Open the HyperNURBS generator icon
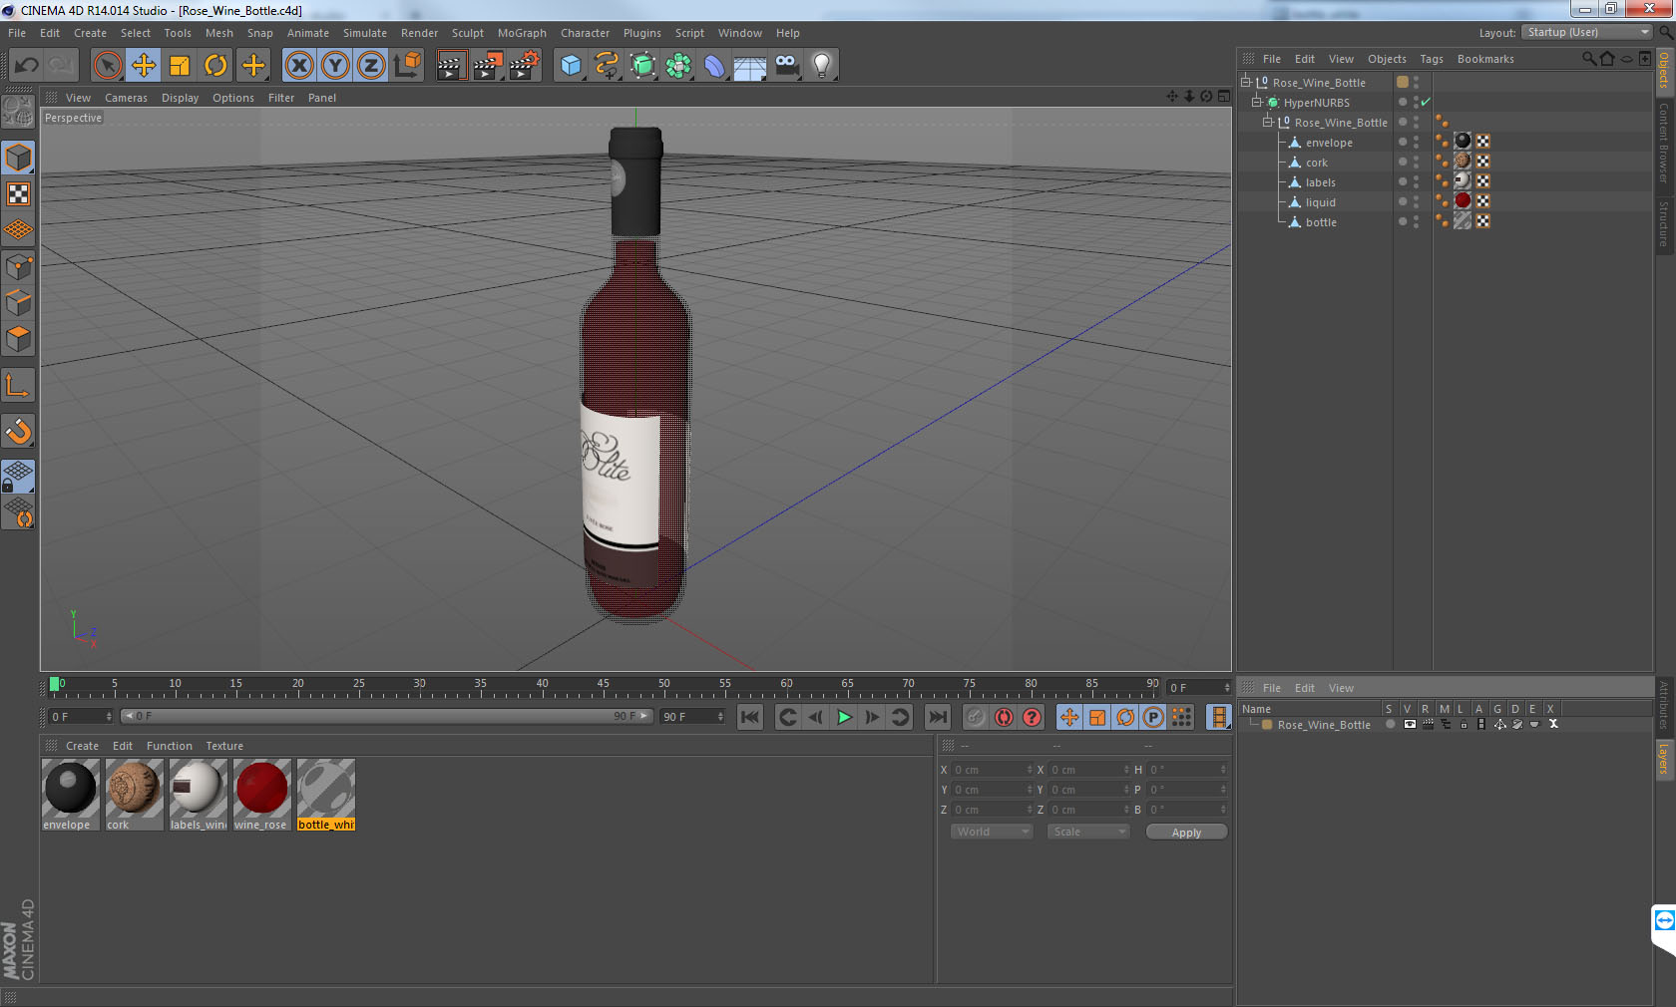This screenshot has width=1676, height=1007. click(x=642, y=66)
